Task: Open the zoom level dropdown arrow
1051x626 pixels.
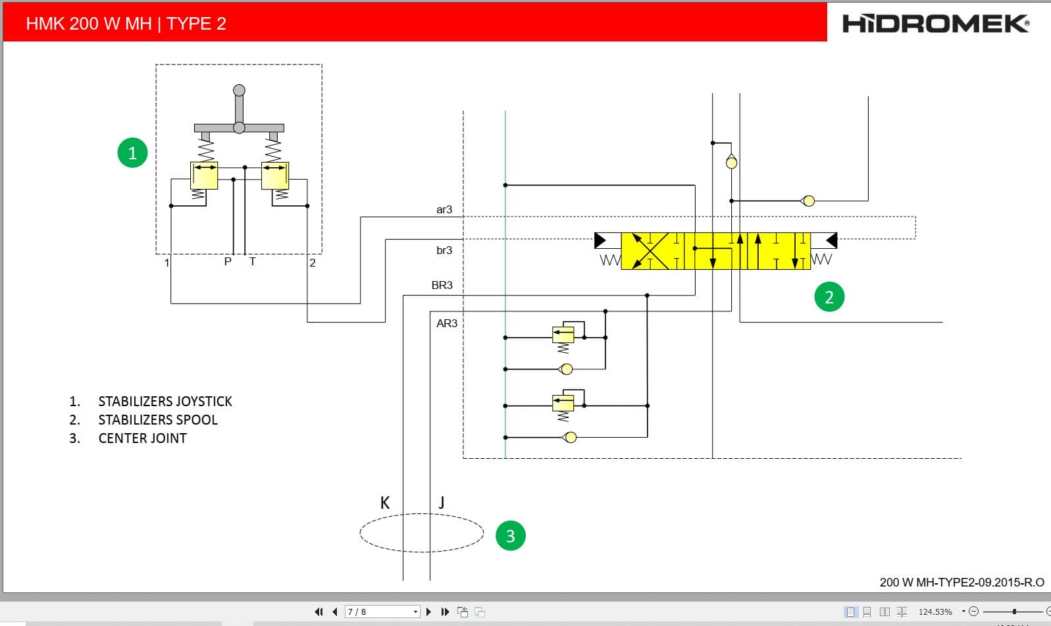Action: (x=963, y=612)
